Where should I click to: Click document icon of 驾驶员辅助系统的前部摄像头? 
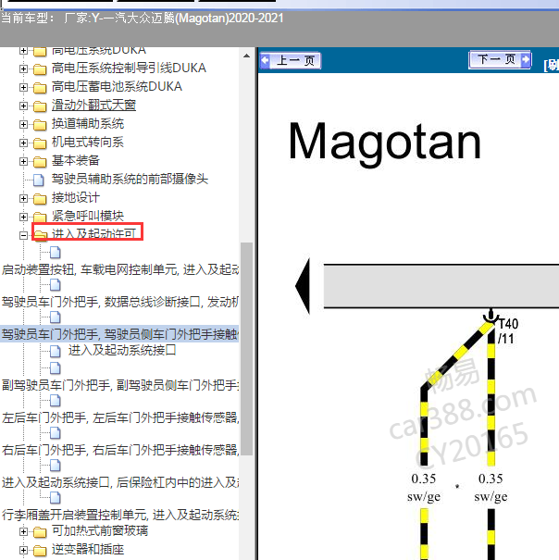[39, 180]
